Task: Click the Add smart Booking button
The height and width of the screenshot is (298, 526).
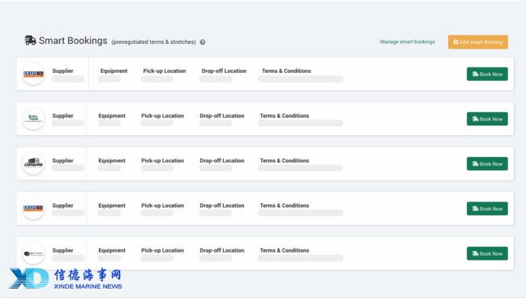Action: (x=477, y=42)
